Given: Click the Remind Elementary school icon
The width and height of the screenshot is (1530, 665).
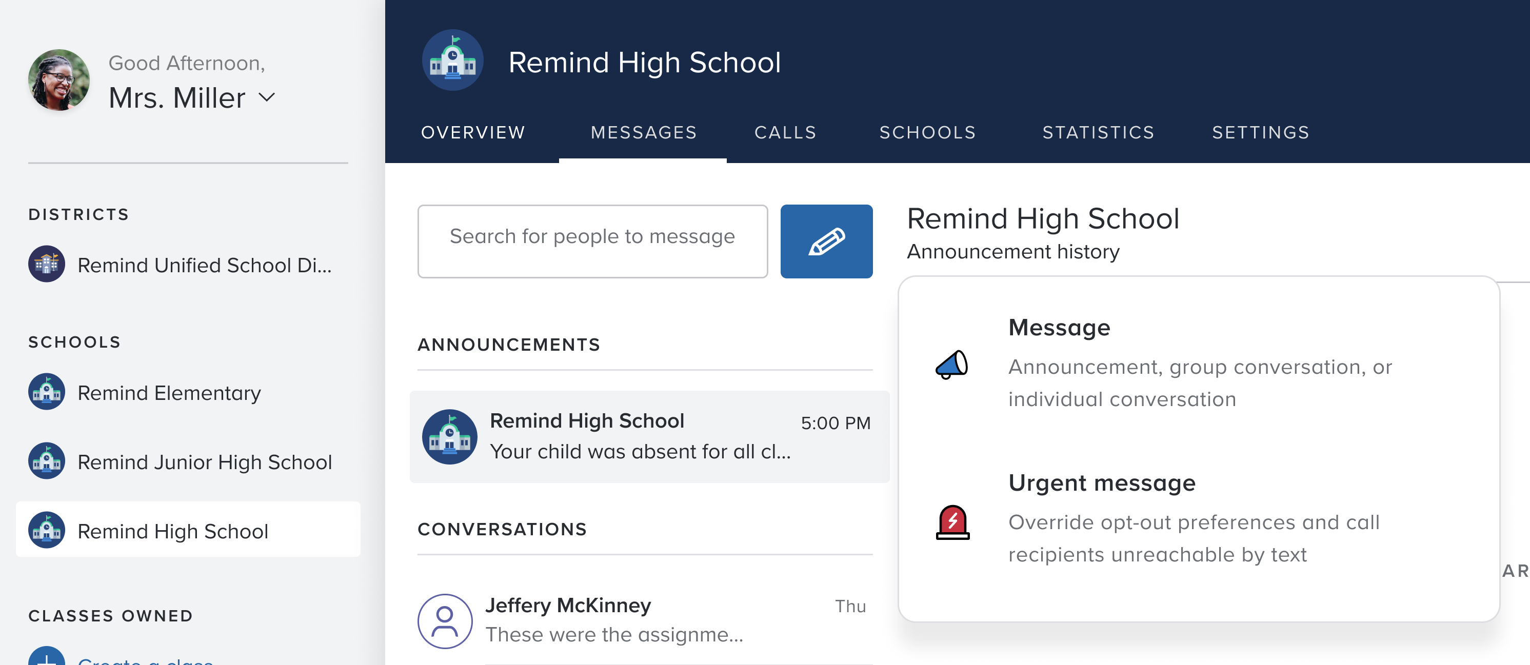Looking at the screenshot, I should click(x=46, y=392).
